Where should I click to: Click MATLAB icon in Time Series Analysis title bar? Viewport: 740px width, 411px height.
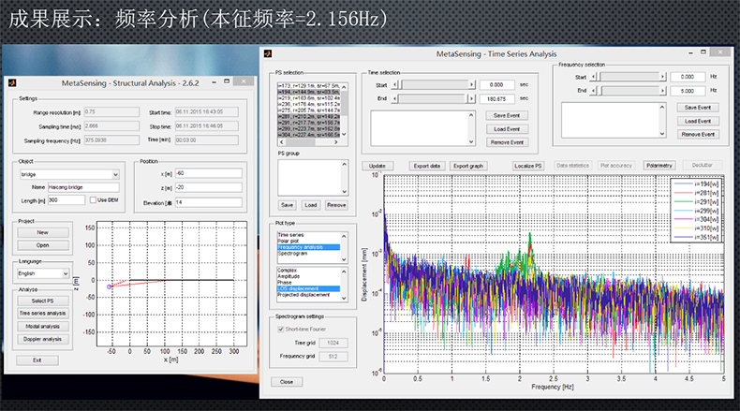click(x=269, y=55)
